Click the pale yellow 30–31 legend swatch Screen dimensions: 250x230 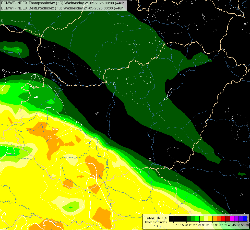click(206, 218)
